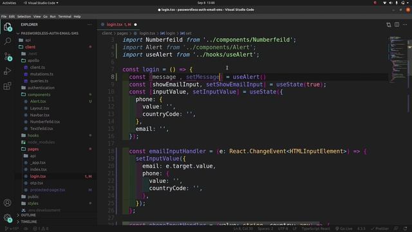The width and height of the screenshot is (412, 232).
Task: Click the Prettier status bar item
Action: click(379, 229)
